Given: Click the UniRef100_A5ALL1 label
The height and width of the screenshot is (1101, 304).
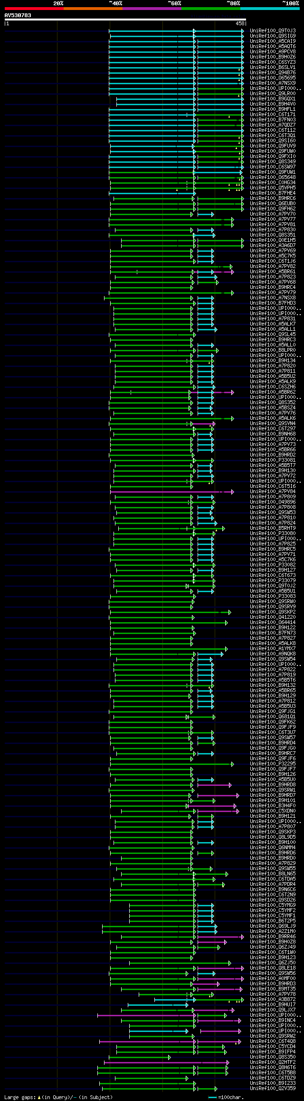Looking at the screenshot, I should pyautogui.click(x=273, y=329).
